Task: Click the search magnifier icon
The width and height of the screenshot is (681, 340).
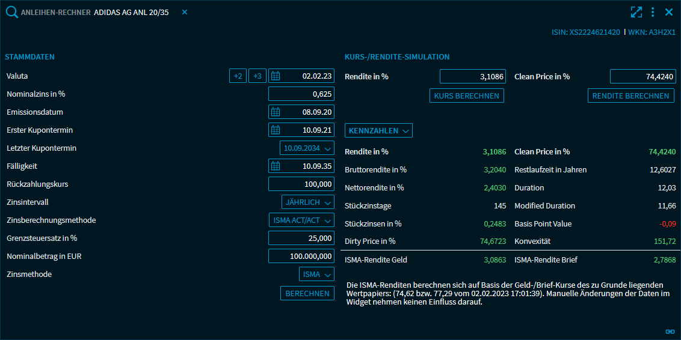Action: [x=12, y=12]
